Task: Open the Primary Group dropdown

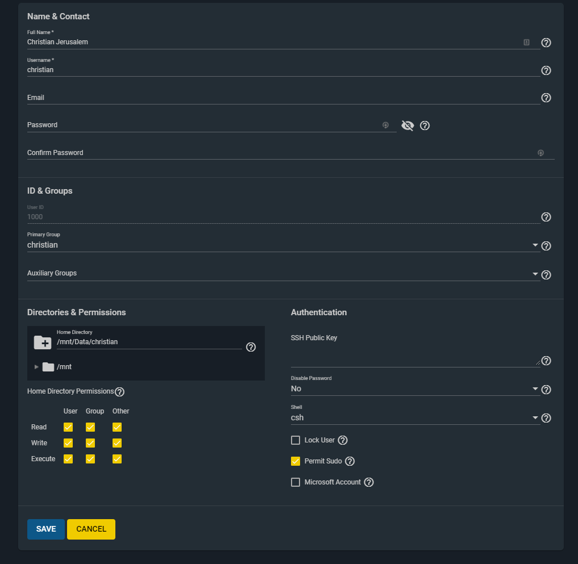Action: pos(284,245)
